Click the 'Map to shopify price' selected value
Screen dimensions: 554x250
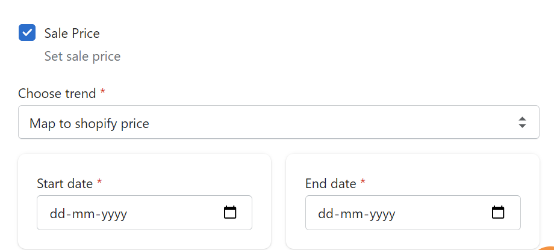click(x=89, y=124)
